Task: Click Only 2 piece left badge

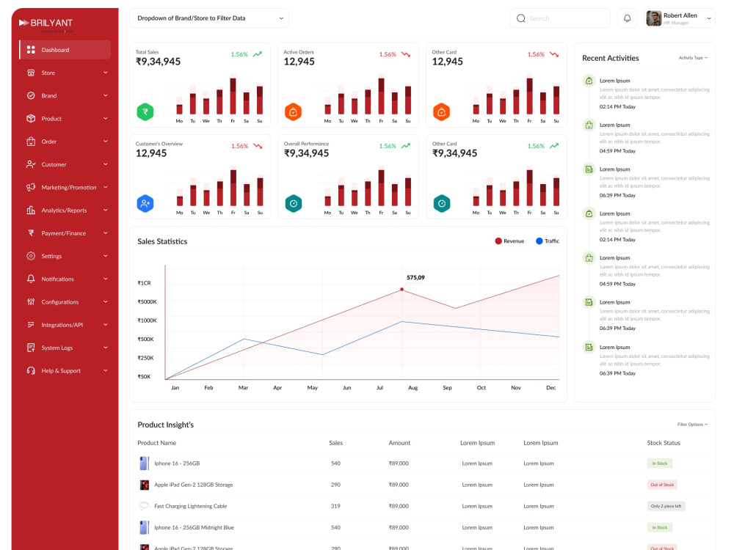Action: tap(666, 506)
